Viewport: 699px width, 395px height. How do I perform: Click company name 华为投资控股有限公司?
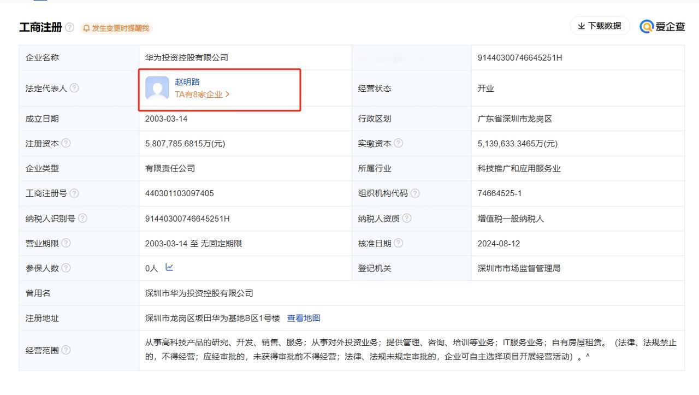pyautogui.click(x=187, y=57)
